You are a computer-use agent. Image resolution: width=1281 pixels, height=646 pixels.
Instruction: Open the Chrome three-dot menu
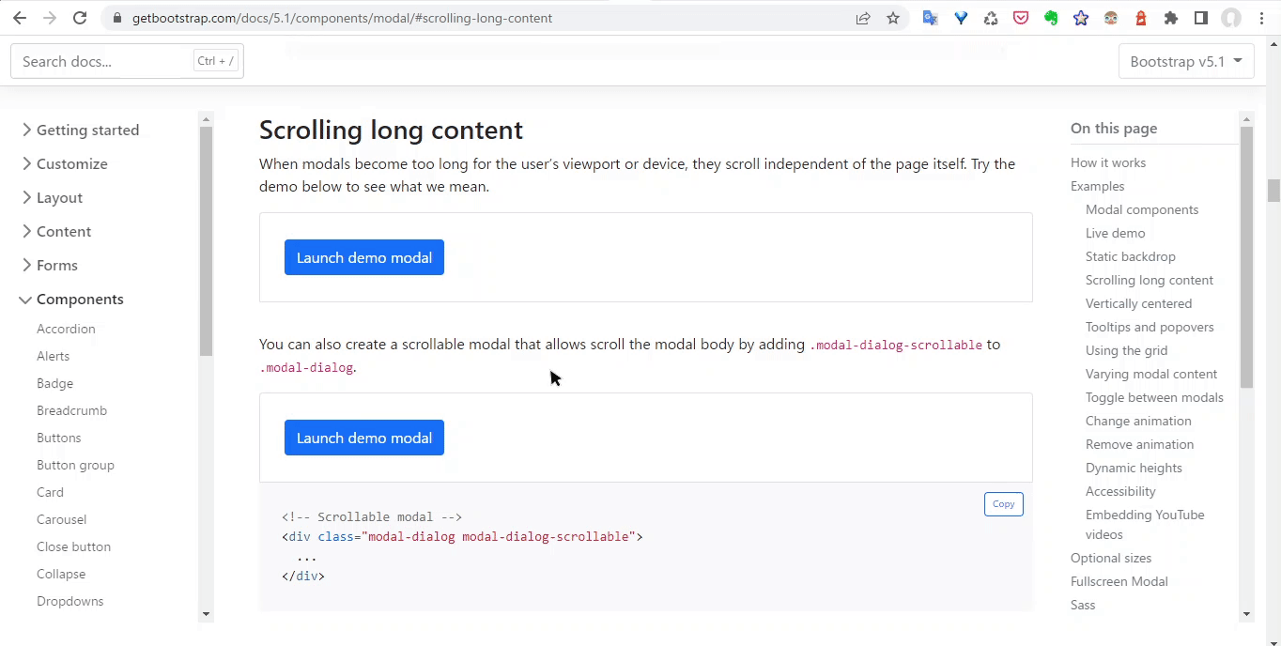pyautogui.click(x=1261, y=18)
